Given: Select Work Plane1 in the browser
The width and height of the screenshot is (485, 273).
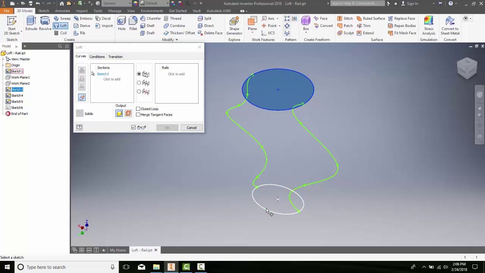Looking at the screenshot, I should 20,77.
